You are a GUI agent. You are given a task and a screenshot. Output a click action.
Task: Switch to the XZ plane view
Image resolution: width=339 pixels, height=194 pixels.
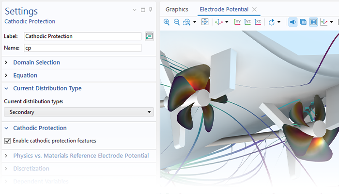point(258,22)
